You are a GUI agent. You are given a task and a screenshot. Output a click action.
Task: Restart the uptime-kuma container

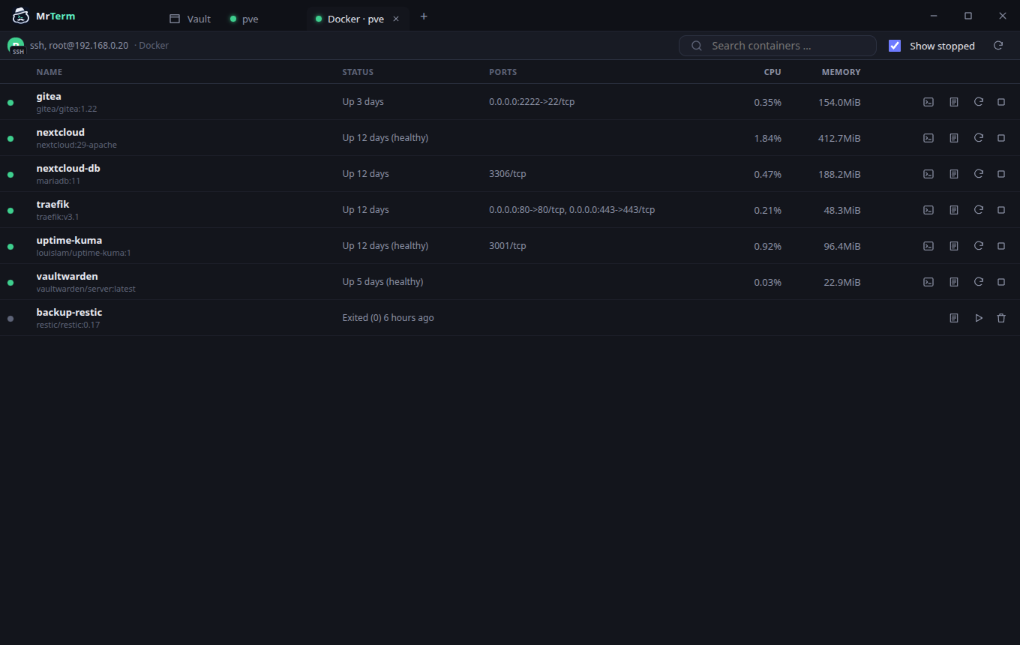tap(979, 246)
